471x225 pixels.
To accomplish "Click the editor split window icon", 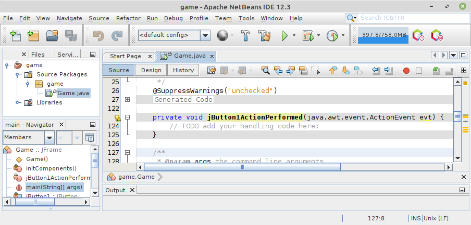I will pyautogui.click(x=464, y=70).
